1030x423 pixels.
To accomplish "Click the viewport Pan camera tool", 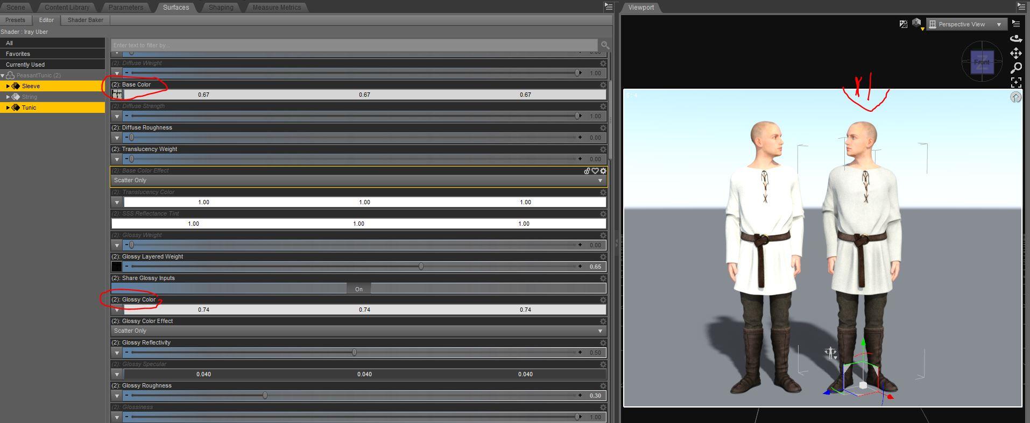I will click(1016, 53).
